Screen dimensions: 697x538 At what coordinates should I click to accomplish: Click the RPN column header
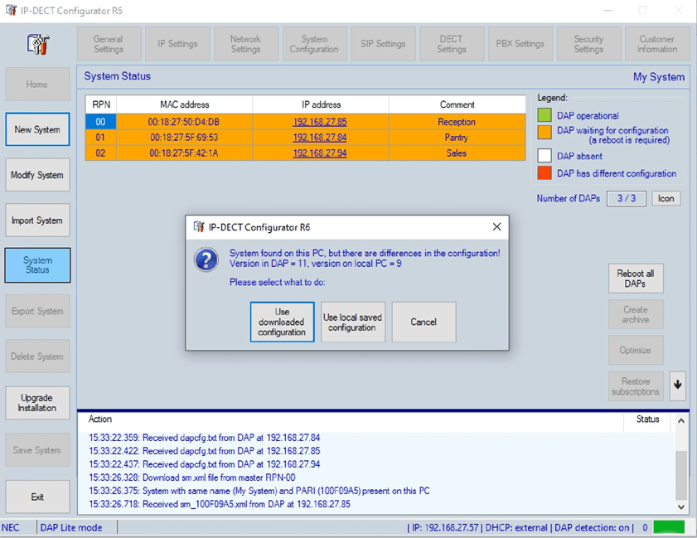point(101,104)
